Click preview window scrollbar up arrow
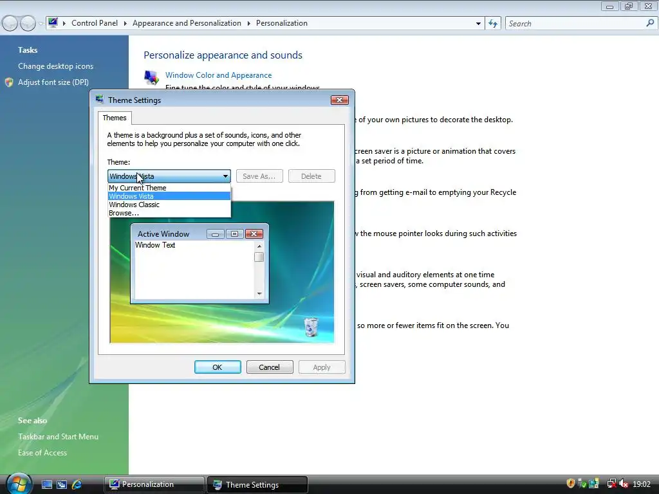This screenshot has width=659, height=494. [x=259, y=246]
